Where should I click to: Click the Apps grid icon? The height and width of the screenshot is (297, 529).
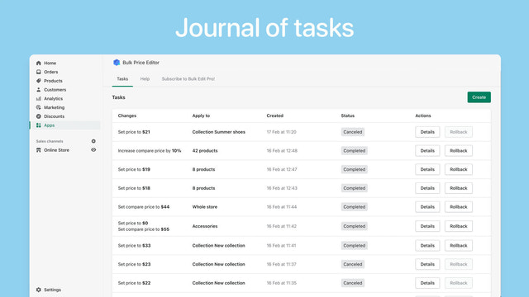click(39, 125)
